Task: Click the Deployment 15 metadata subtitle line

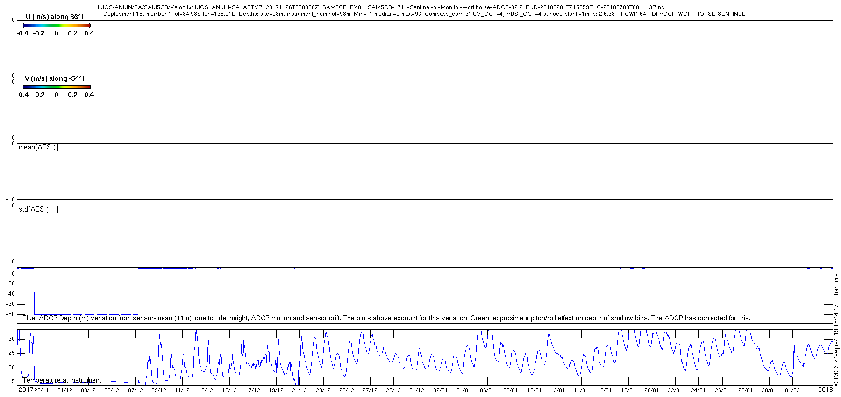Action: click(x=424, y=14)
